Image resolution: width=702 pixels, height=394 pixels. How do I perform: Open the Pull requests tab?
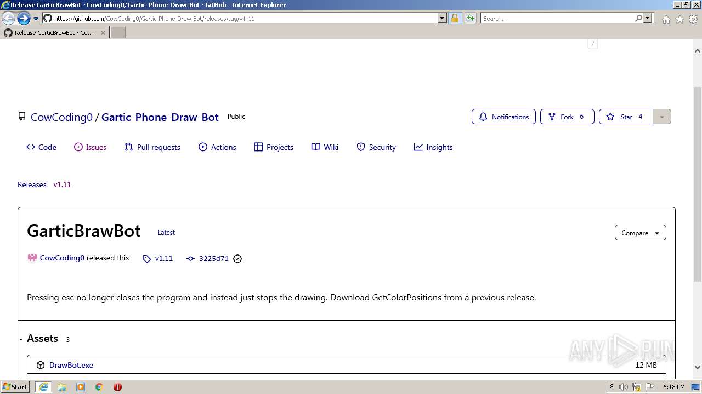[152, 147]
